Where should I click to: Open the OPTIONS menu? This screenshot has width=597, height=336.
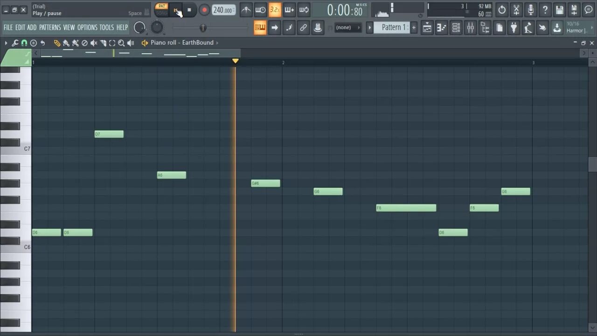click(87, 28)
